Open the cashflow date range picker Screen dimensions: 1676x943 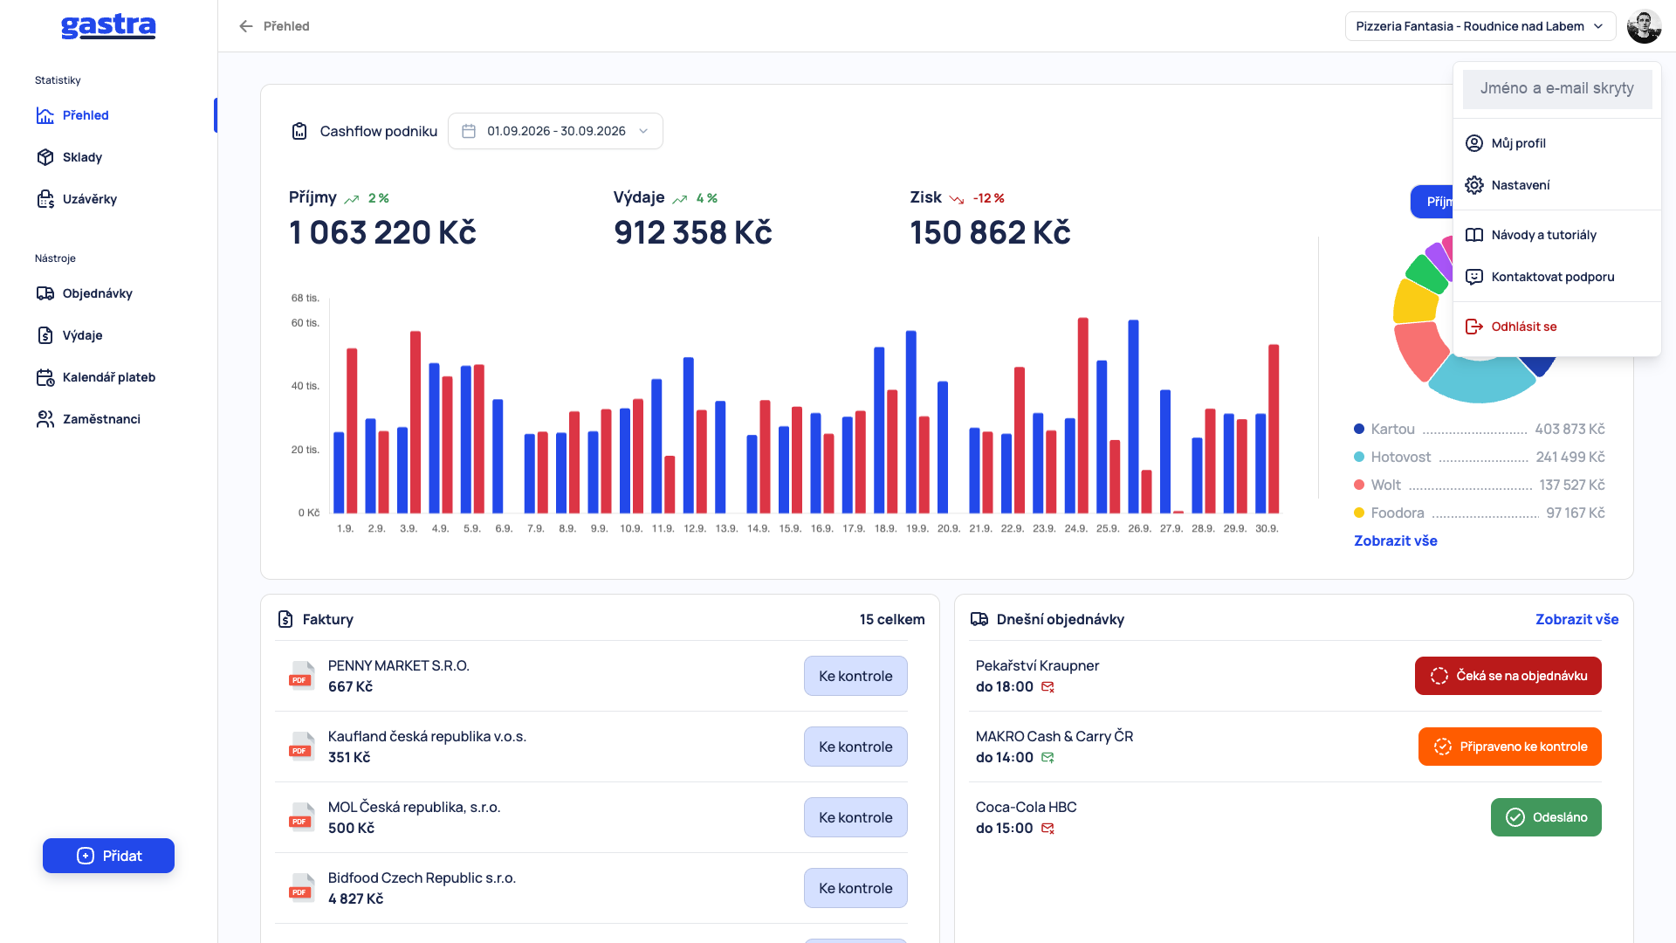click(x=555, y=131)
